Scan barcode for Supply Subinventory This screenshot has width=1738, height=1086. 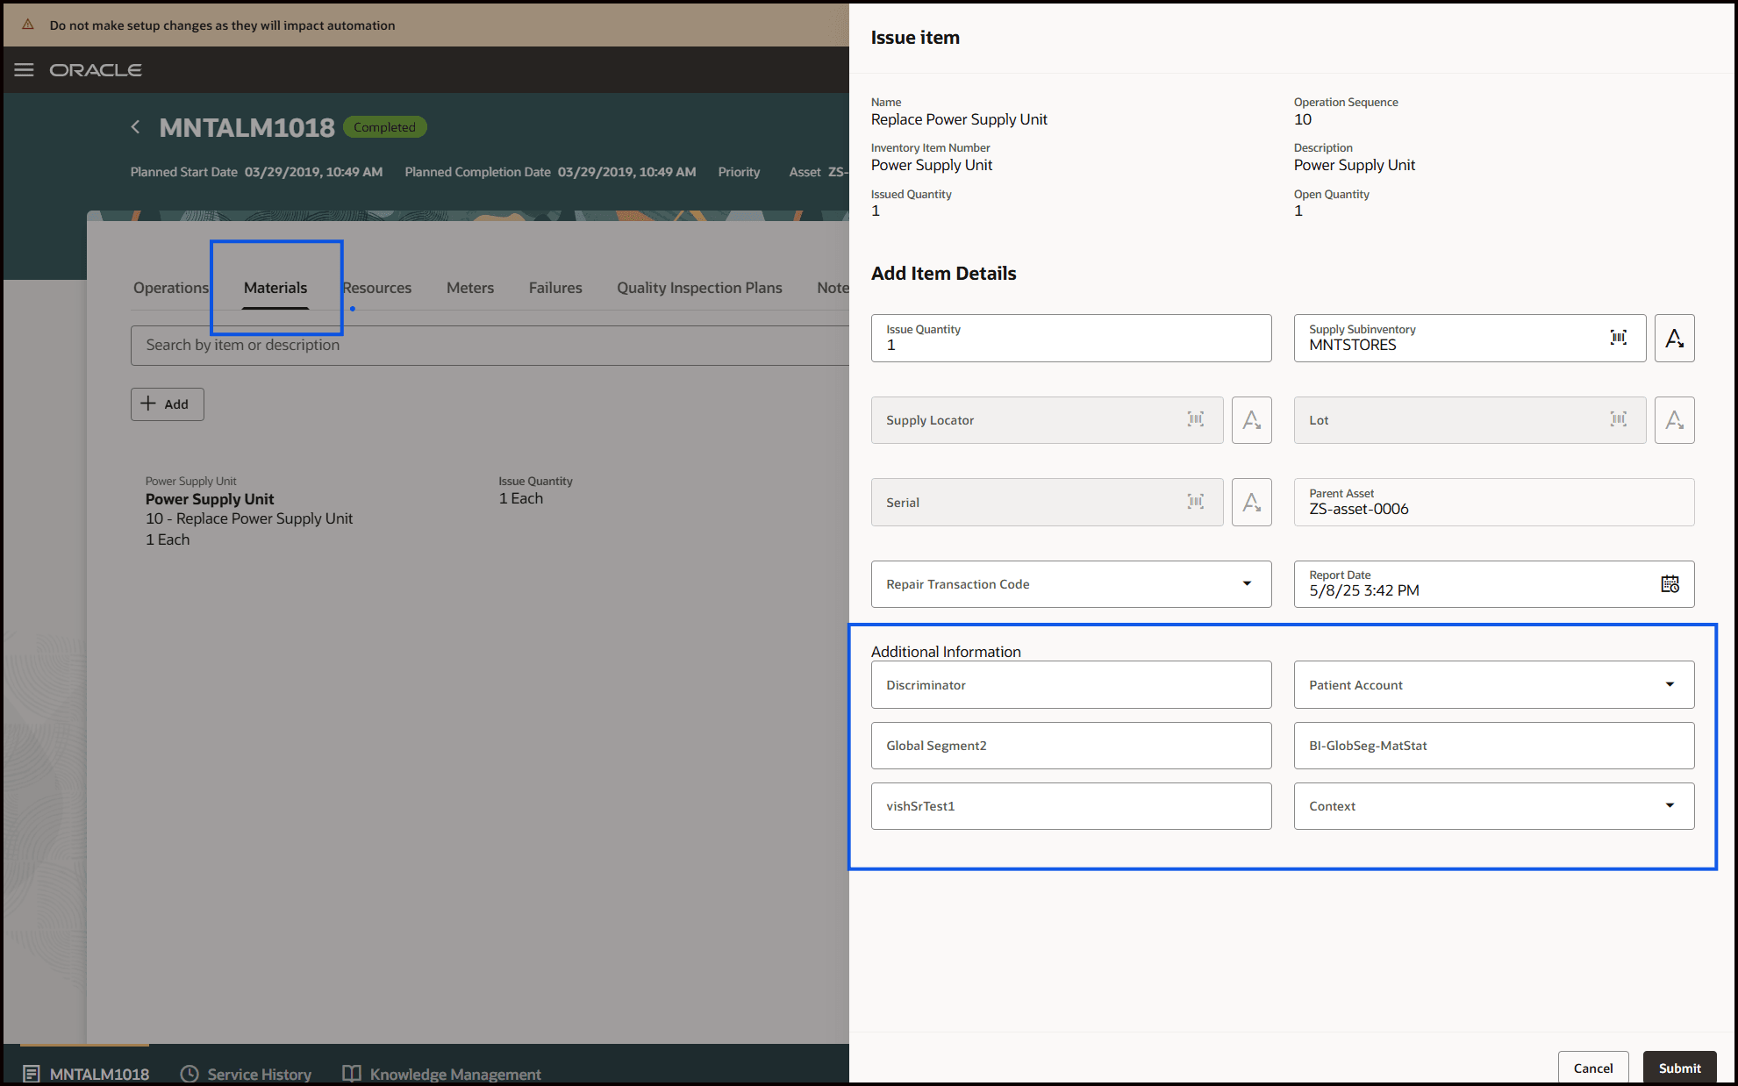coord(1619,338)
